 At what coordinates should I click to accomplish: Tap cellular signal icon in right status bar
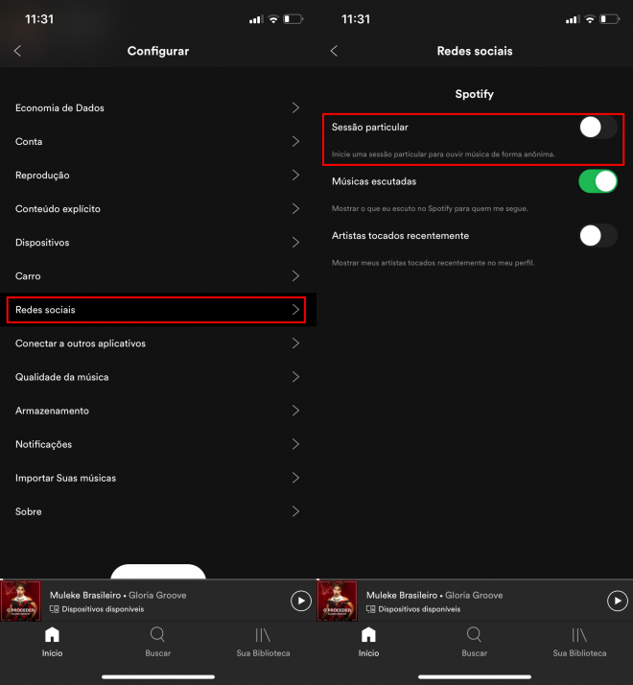(573, 19)
